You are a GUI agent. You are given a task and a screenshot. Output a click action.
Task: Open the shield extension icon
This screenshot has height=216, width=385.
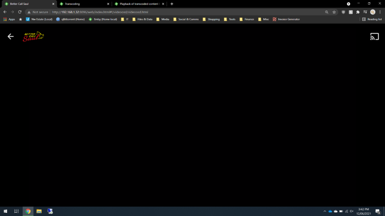tap(343, 12)
